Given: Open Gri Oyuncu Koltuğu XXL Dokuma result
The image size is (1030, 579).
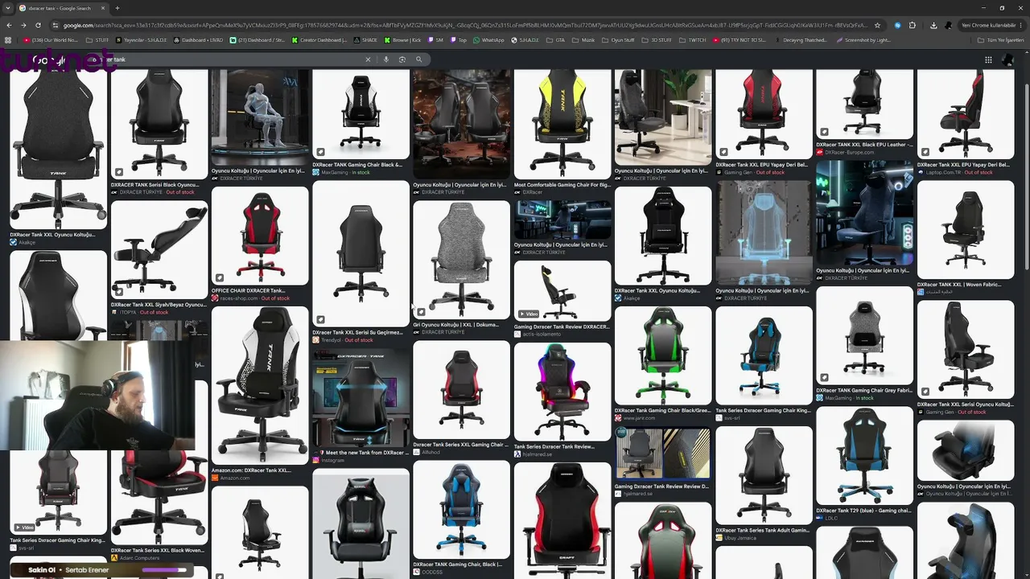Looking at the screenshot, I should point(456,325).
